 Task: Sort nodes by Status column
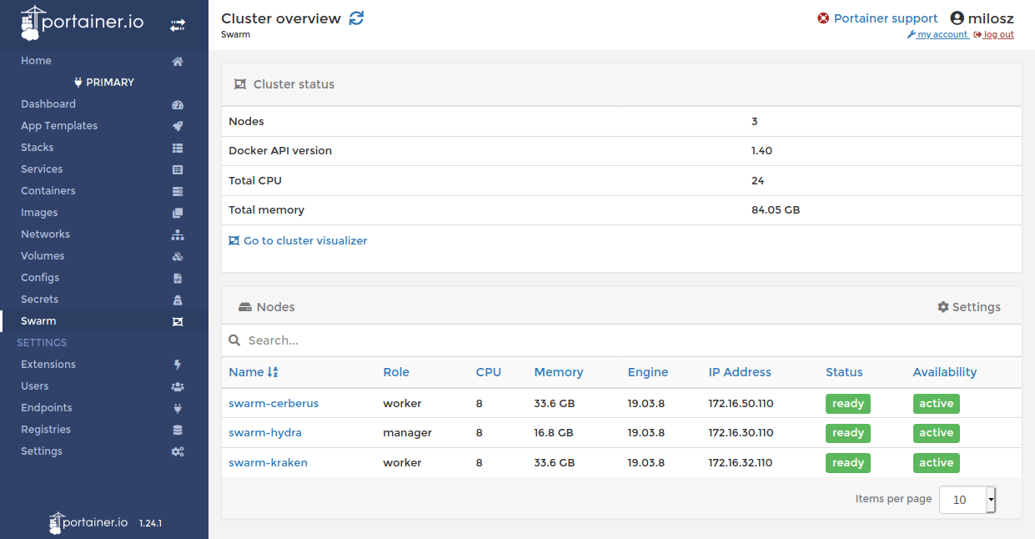click(844, 372)
